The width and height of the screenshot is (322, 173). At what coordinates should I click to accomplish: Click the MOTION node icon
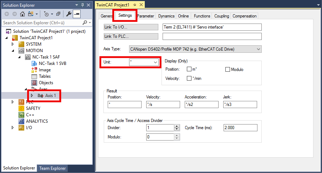(x=21, y=51)
